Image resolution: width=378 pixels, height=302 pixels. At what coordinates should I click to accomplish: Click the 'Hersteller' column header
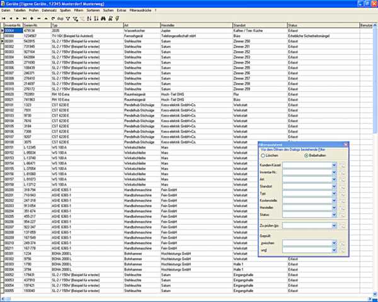pyautogui.click(x=170, y=25)
